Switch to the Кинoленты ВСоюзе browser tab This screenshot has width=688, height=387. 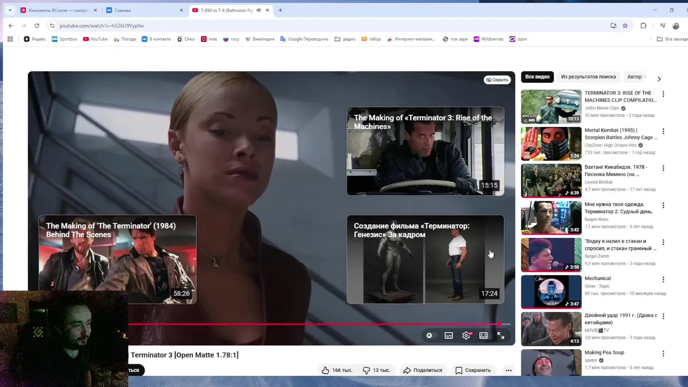pos(58,10)
